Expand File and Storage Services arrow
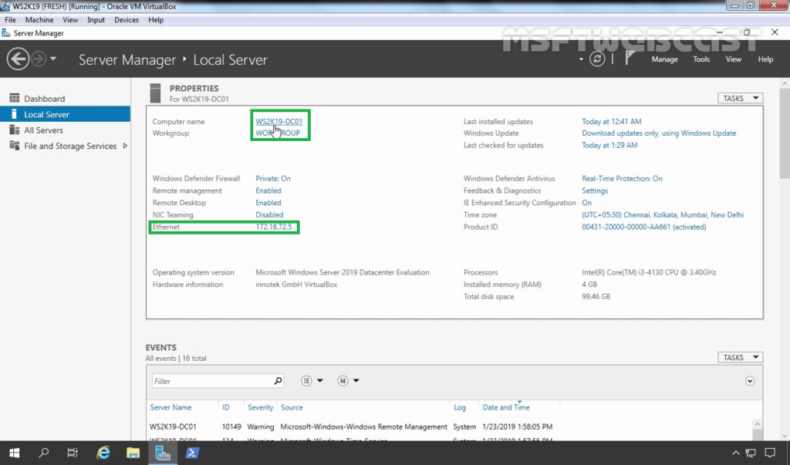This screenshot has height=465, width=790. point(125,146)
